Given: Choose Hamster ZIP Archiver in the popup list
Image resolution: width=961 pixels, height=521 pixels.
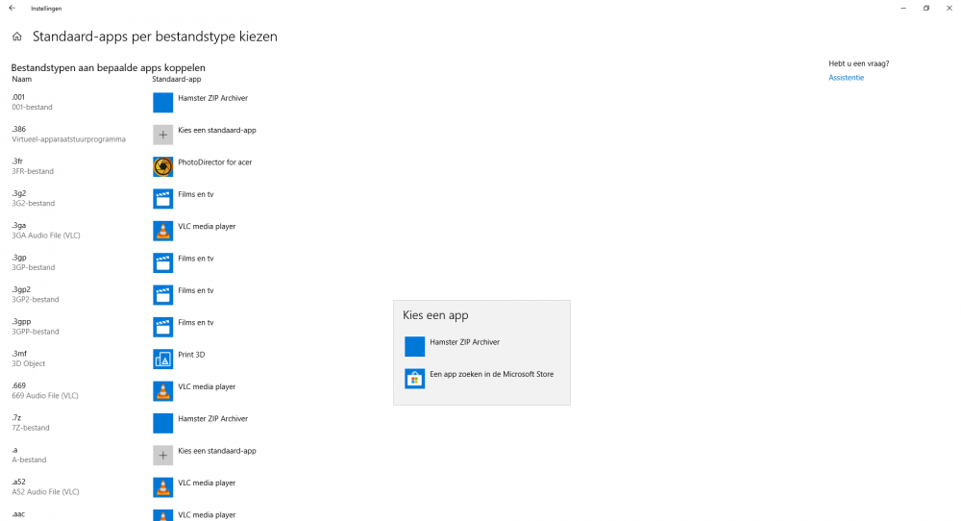Looking at the screenshot, I should pyautogui.click(x=464, y=342).
